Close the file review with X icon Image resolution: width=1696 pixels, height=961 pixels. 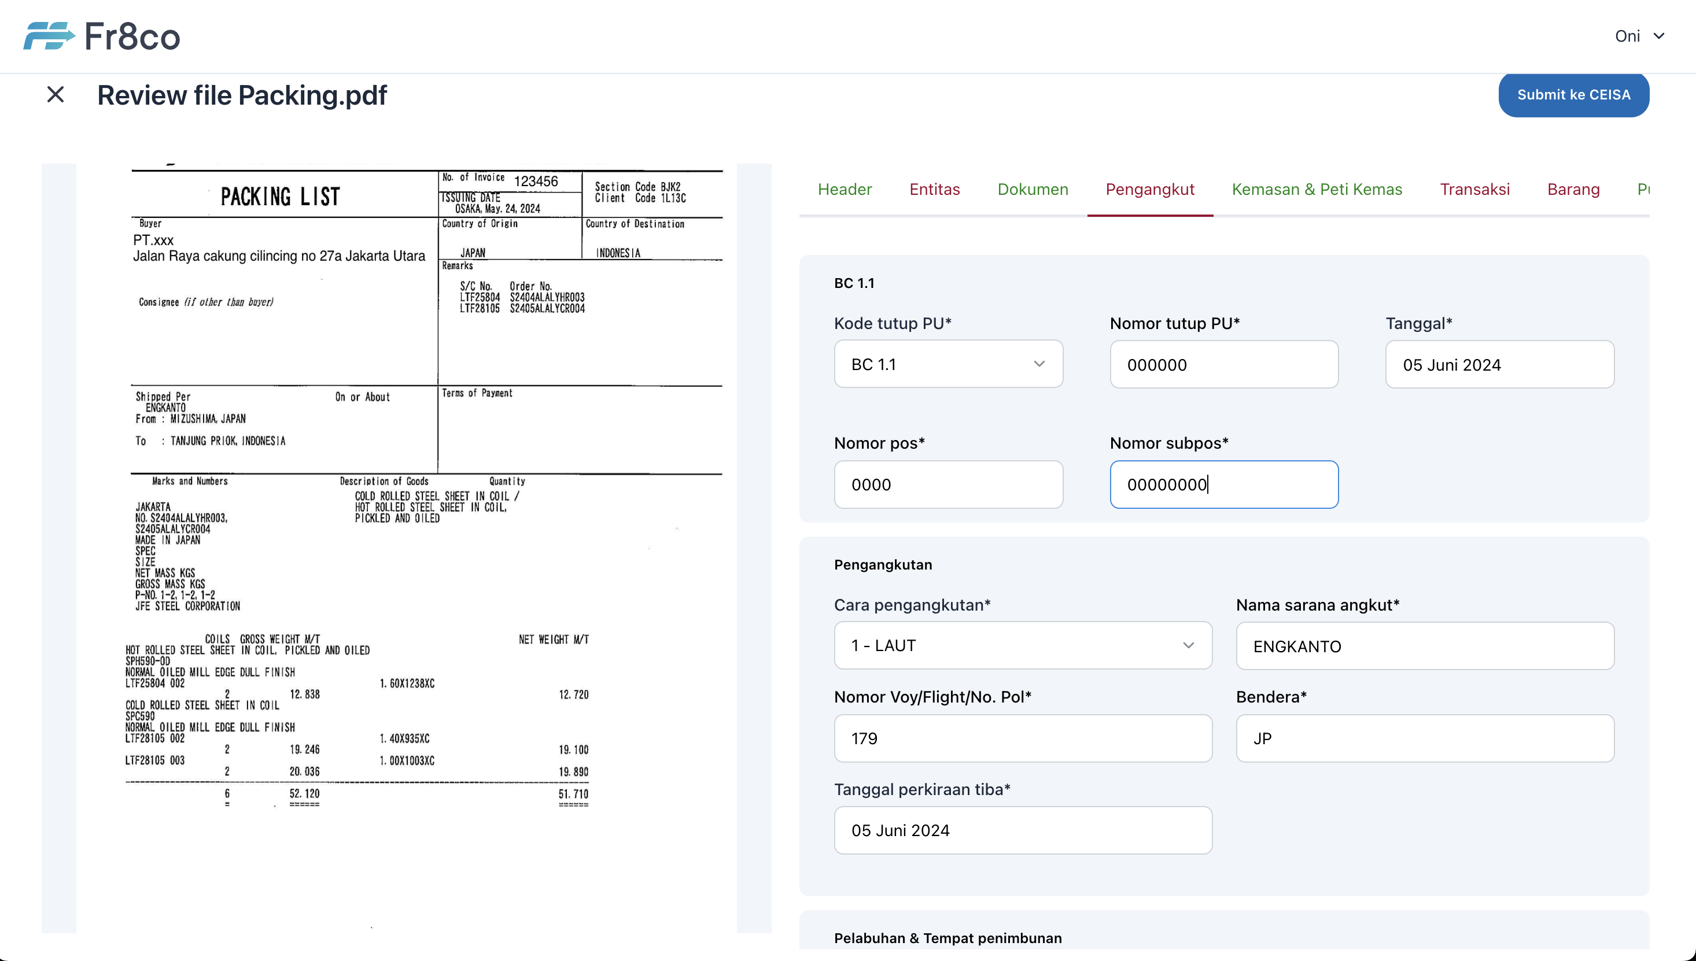[56, 94]
